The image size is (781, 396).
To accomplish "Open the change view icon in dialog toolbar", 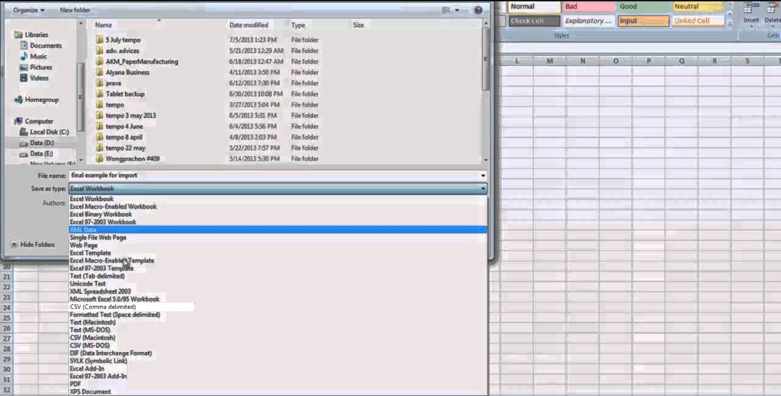I will click(x=446, y=10).
